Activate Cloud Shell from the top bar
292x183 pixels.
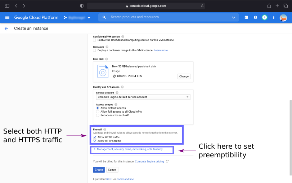(x=246, y=17)
